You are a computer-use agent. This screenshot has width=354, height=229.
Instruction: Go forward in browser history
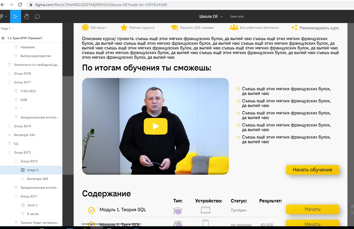[x=11, y=5]
